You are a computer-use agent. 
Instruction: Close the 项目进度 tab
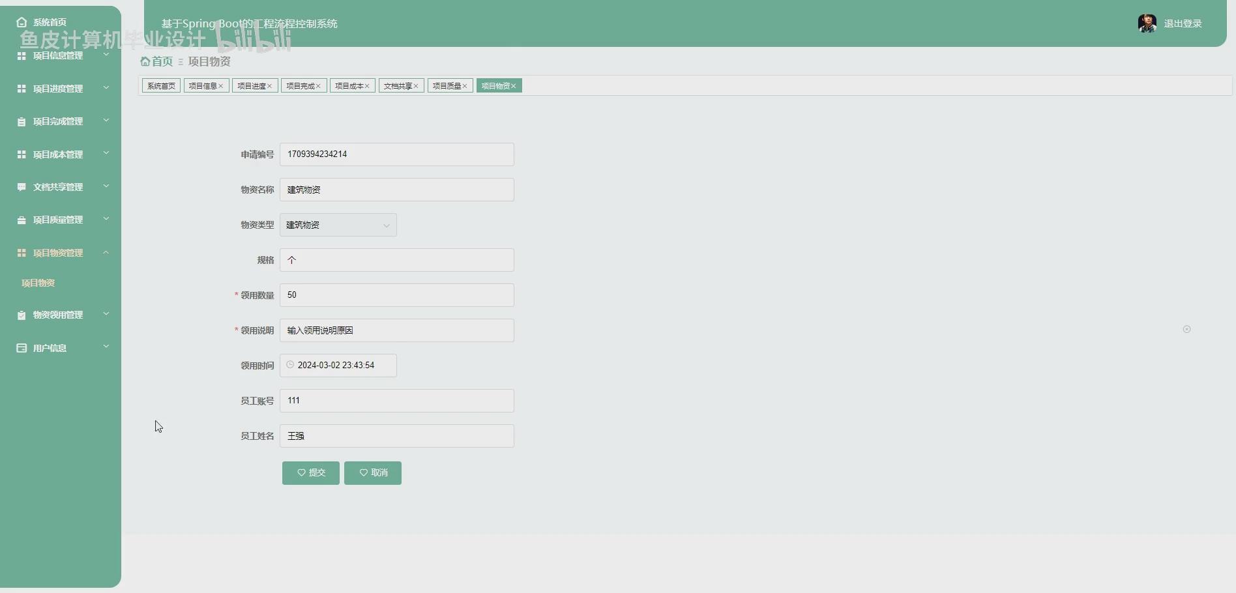point(269,86)
